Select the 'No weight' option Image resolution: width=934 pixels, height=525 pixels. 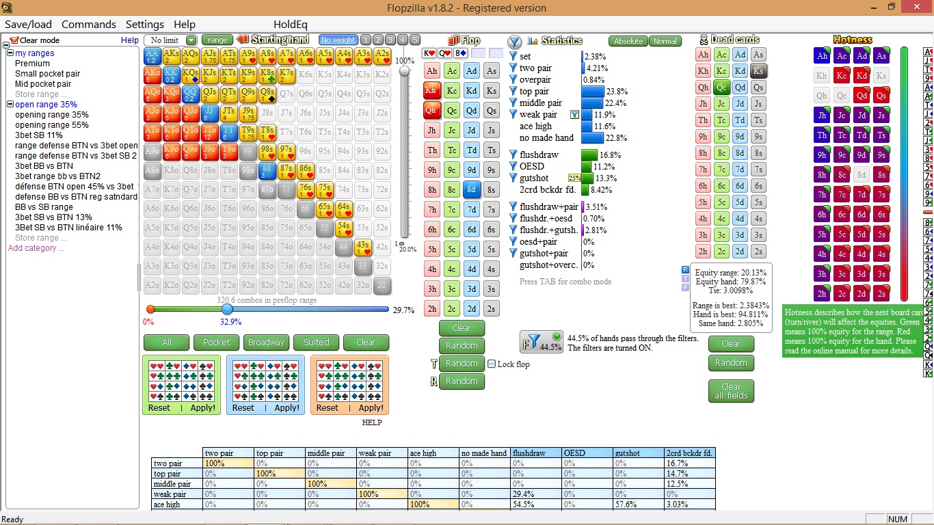(338, 40)
